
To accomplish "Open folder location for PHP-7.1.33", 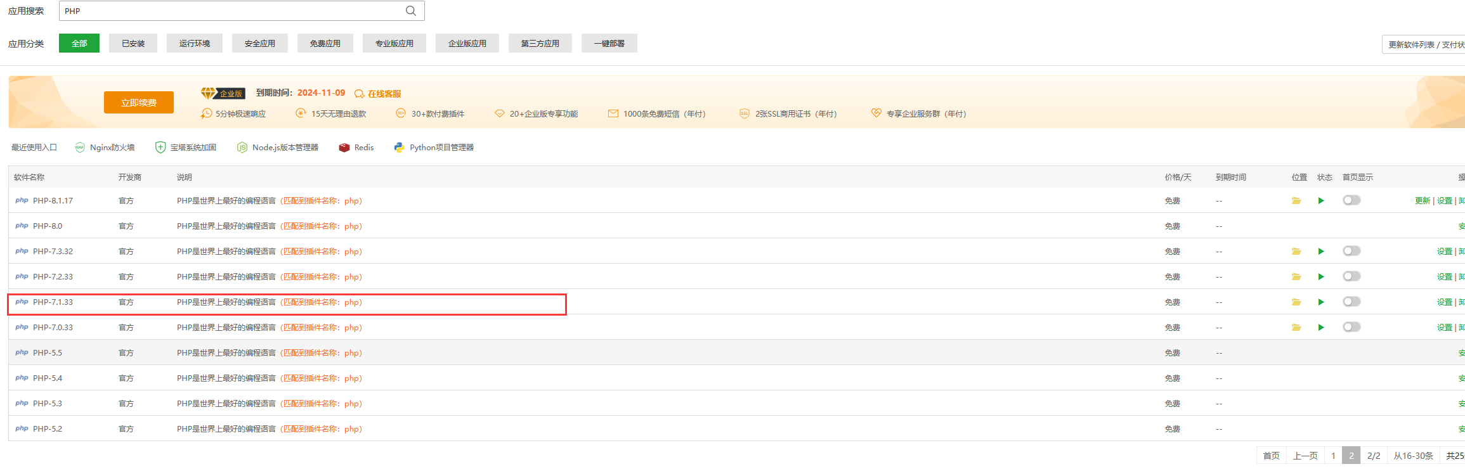I will point(1296,302).
